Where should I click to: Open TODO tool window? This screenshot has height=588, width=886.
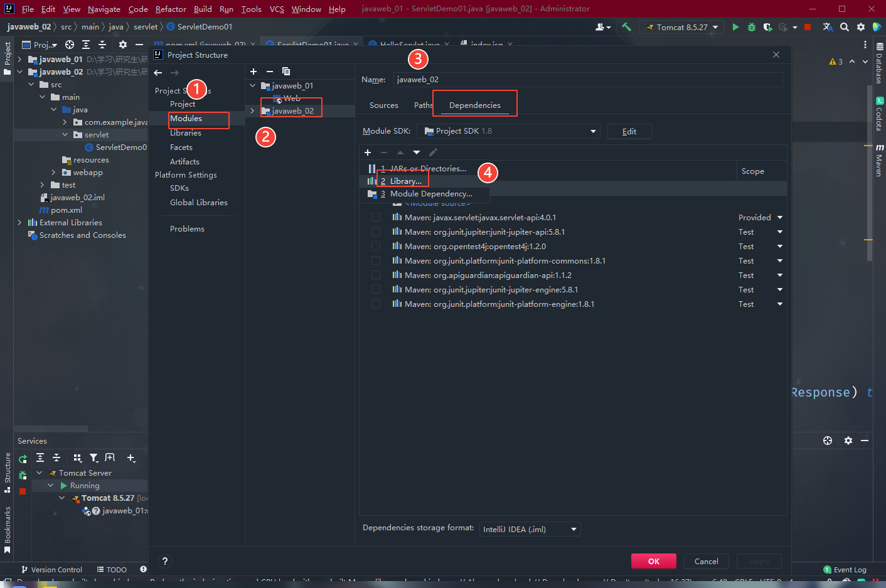coord(112,569)
